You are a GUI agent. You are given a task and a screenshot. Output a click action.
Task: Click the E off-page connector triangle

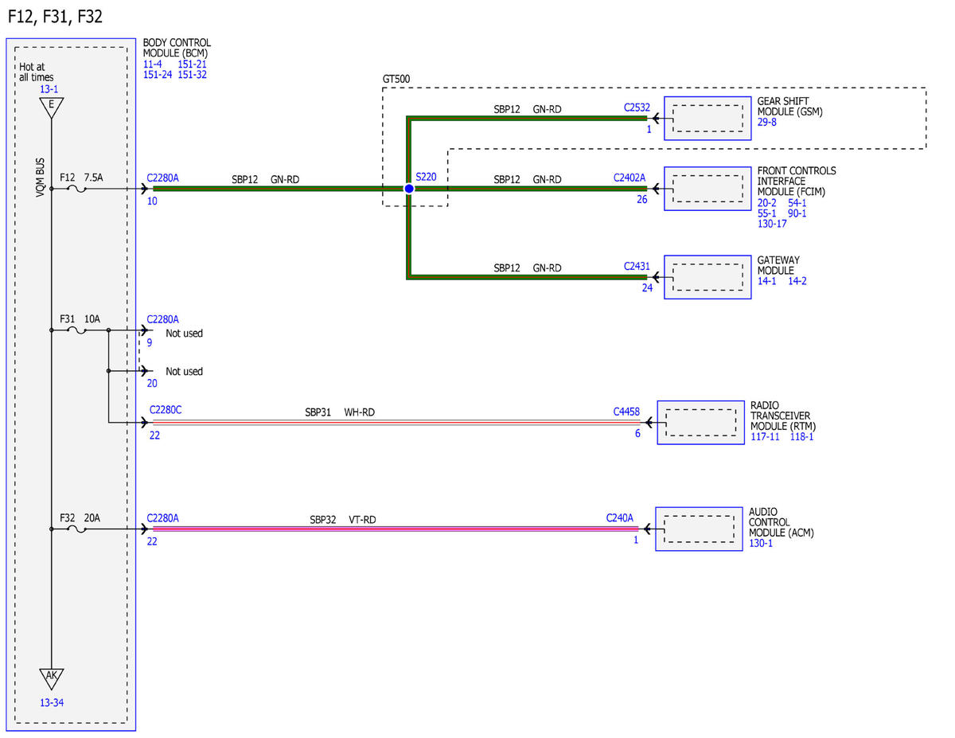tap(51, 107)
